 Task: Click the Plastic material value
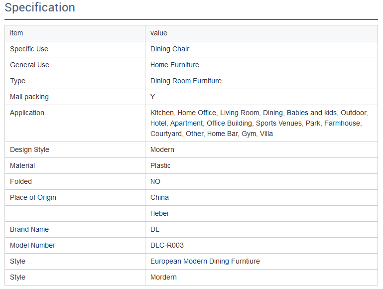tap(160, 165)
